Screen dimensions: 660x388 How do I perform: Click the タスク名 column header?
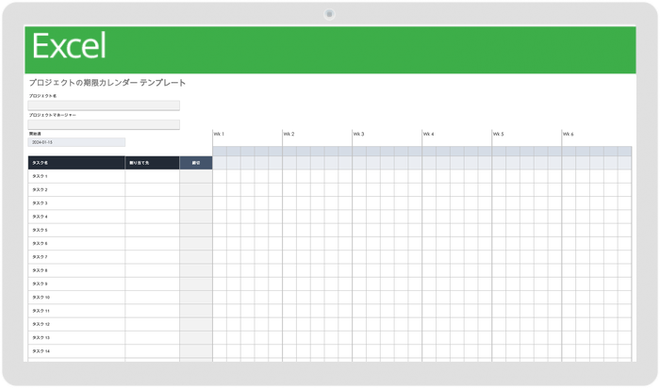(x=76, y=163)
